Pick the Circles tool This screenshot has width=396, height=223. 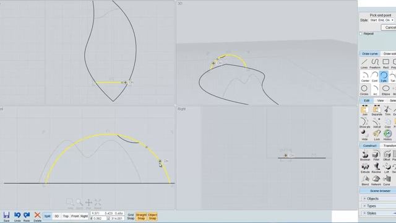coord(364,90)
